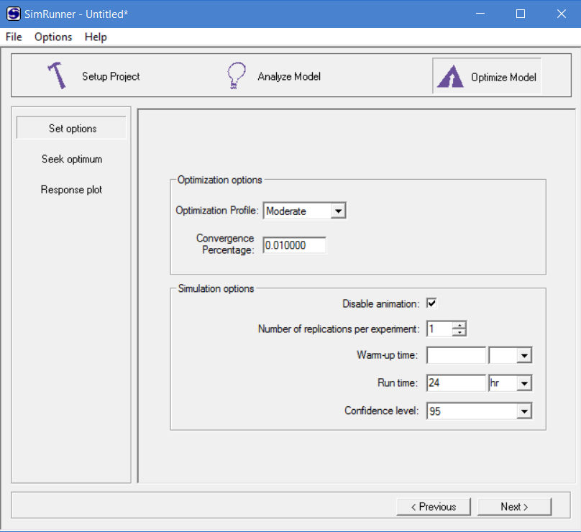
Task: Select the Set options step
Action: (71, 128)
